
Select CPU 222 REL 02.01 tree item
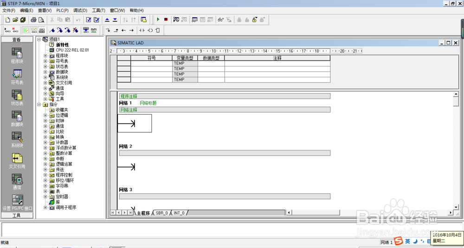click(72, 50)
